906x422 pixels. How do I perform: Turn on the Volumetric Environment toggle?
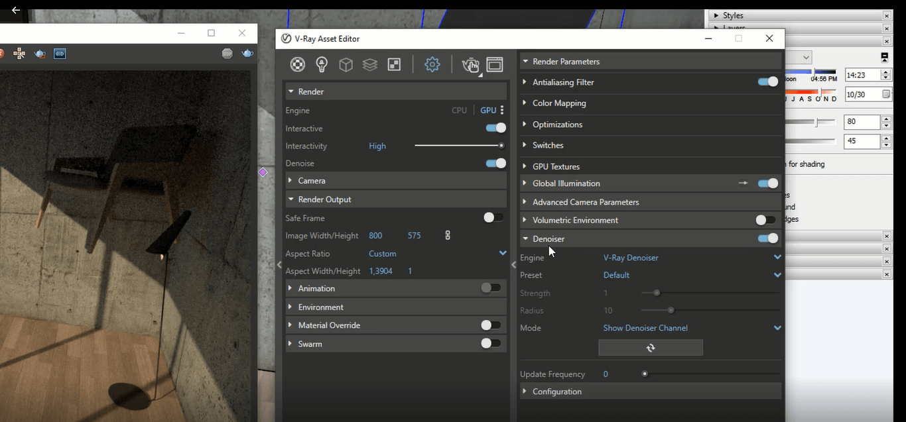765,220
